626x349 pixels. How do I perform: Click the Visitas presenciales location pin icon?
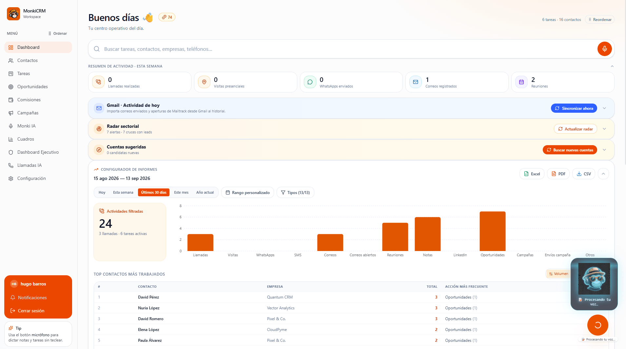pyautogui.click(x=204, y=82)
